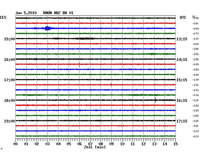Click the station title "RNON HHZ BW 01"
Image resolution: width=200 pixels, height=152 pixels.
58,13
